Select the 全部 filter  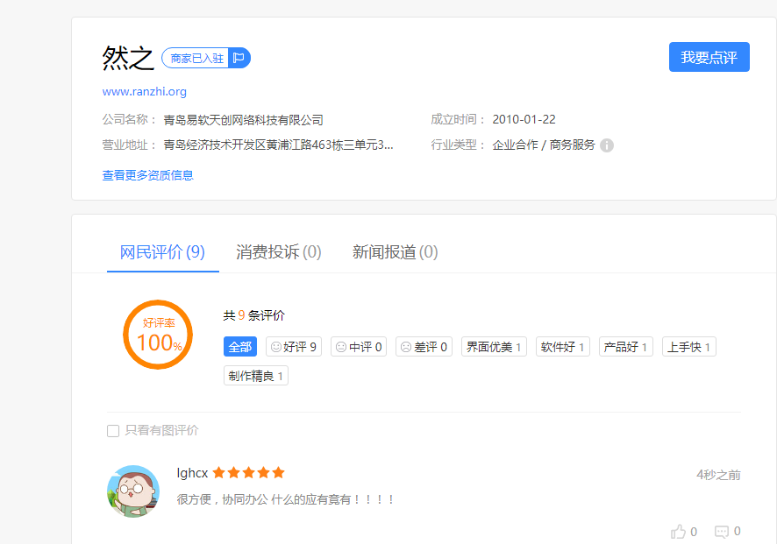tap(240, 347)
